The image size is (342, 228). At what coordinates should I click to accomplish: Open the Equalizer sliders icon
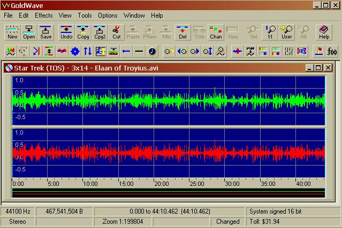pyautogui.click(x=289, y=51)
